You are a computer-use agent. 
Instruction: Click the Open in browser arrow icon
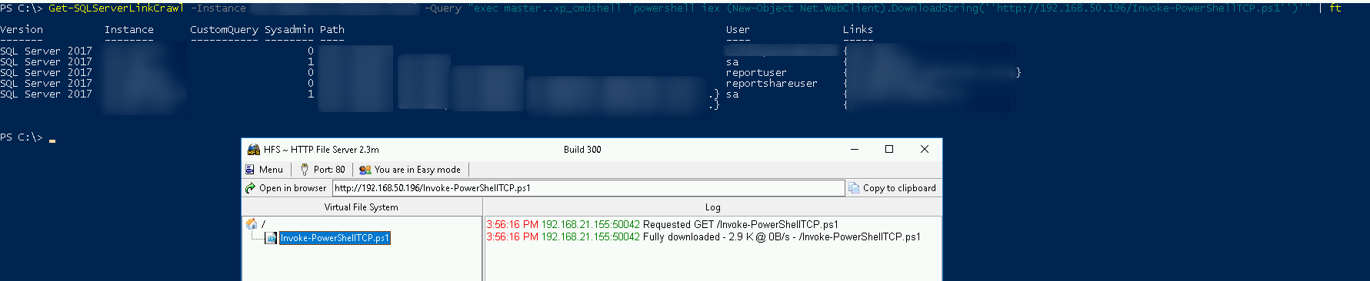coord(250,188)
